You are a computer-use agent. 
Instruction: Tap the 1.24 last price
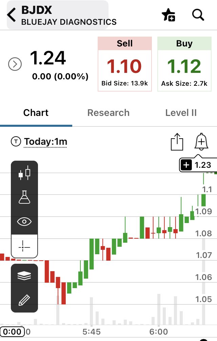pyautogui.click(x=47, y=58)
